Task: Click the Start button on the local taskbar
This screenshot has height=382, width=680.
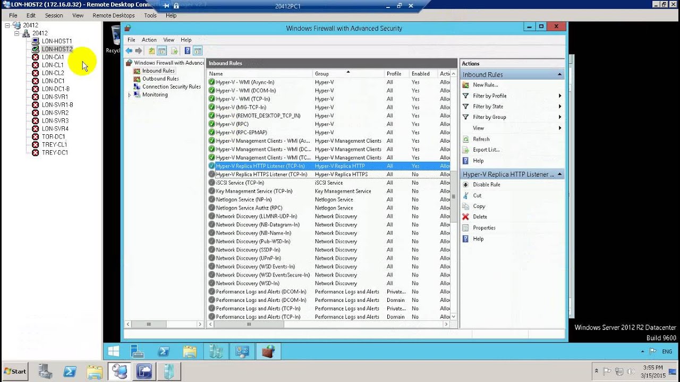Action: pos(15,371)
